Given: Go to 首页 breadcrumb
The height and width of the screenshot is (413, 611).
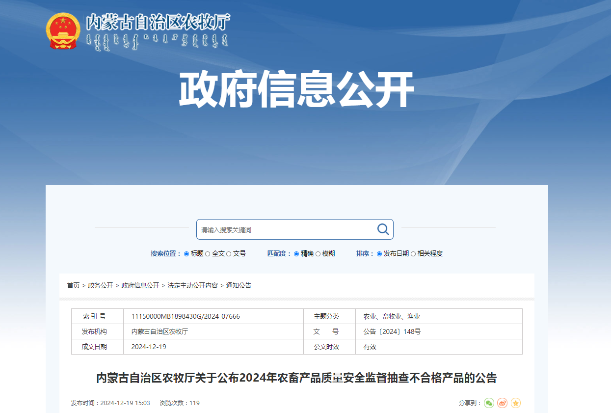Looking at the screenshot, I should tap(73, 285).
